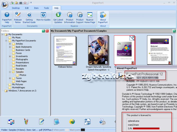Select the Faxes folder

(x=19, y=53)
